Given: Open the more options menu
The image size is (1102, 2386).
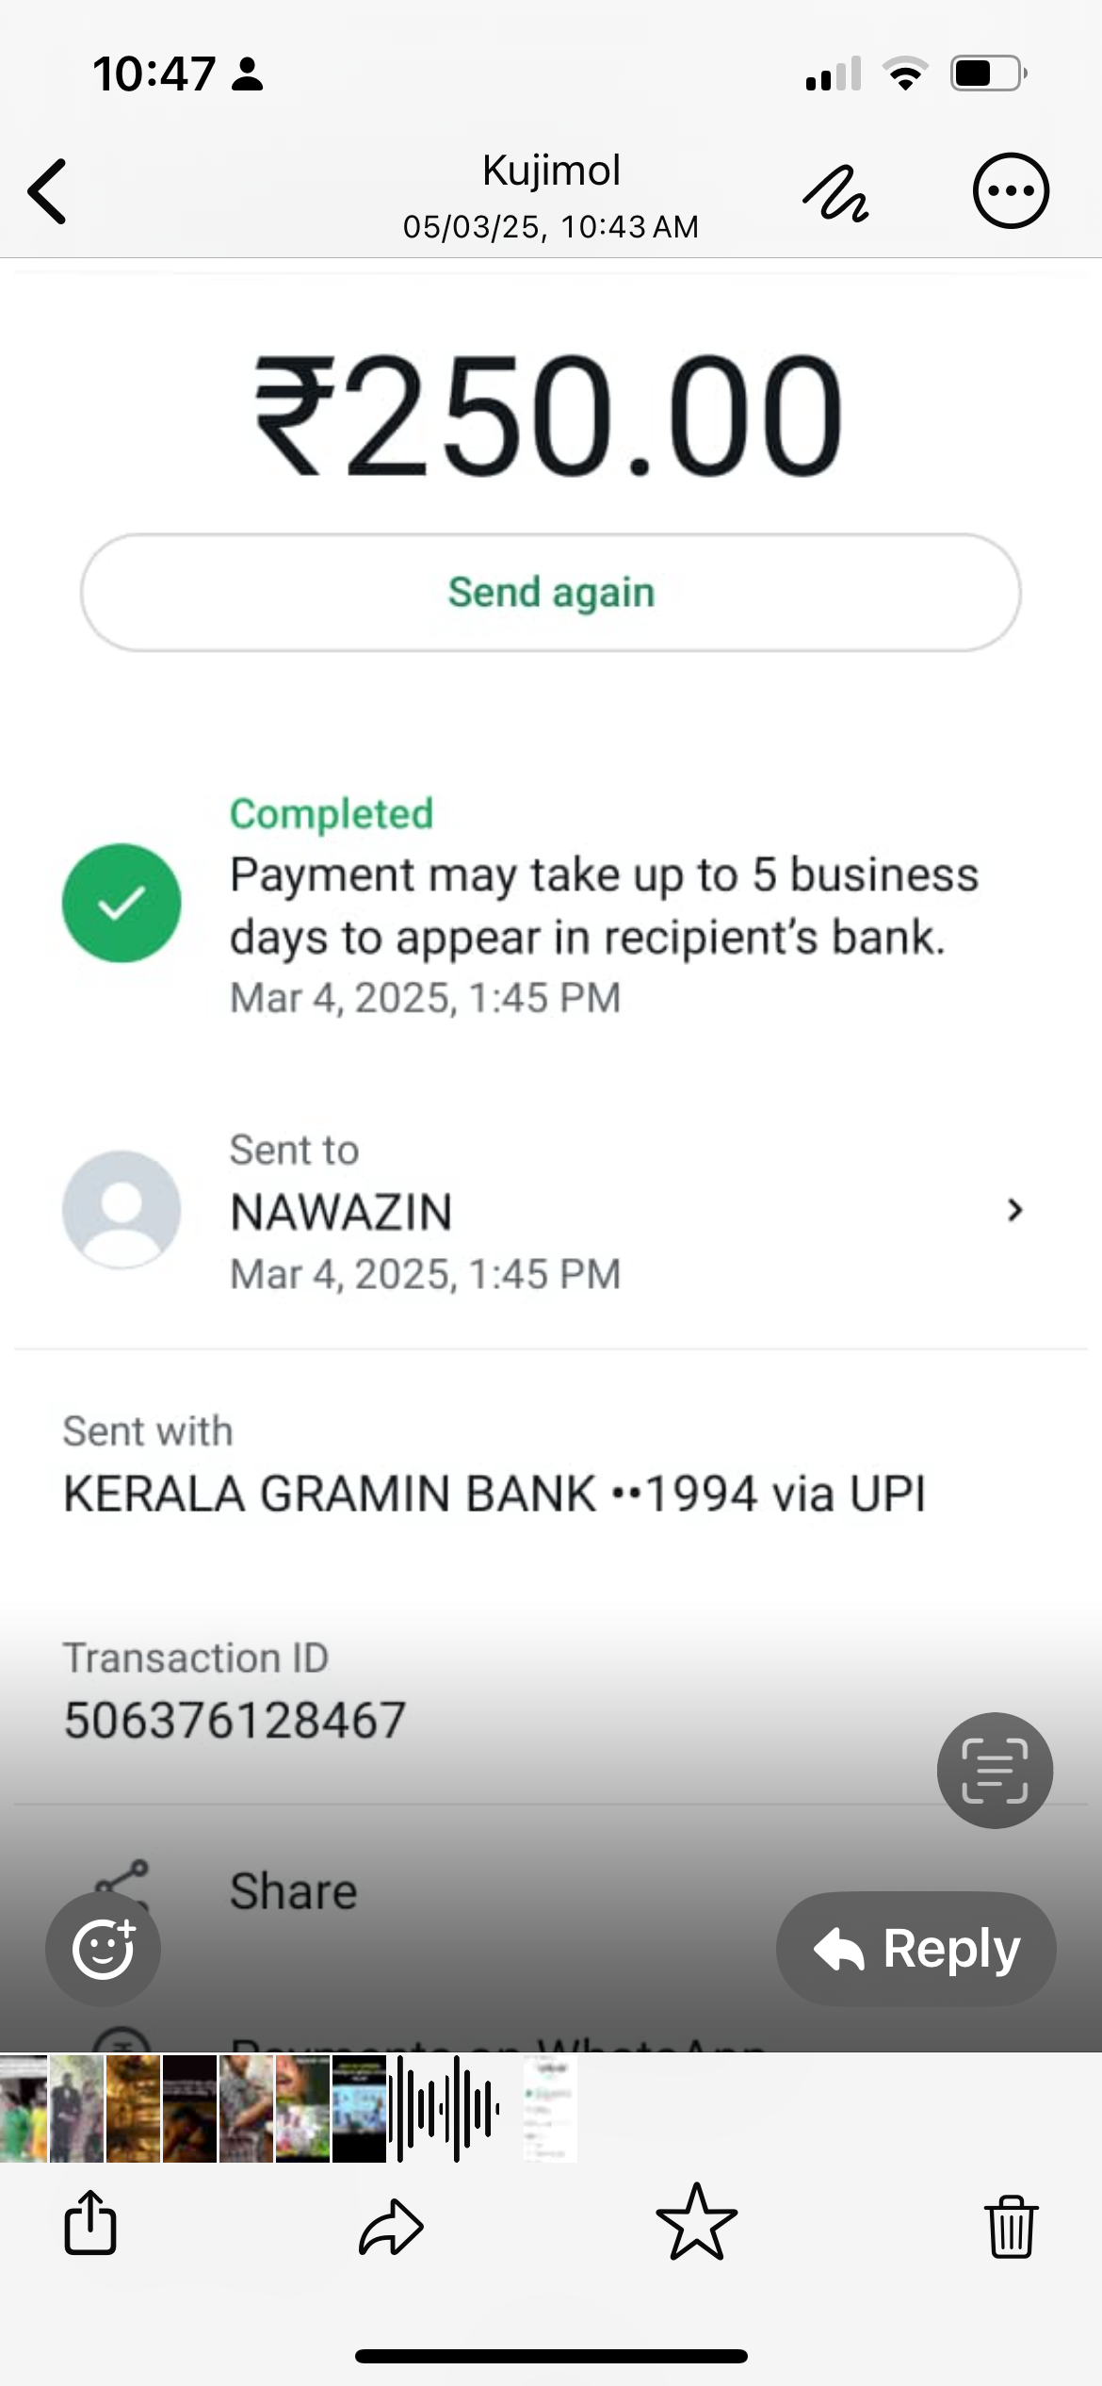Looking at the screenshot, I should [1011, 191].
